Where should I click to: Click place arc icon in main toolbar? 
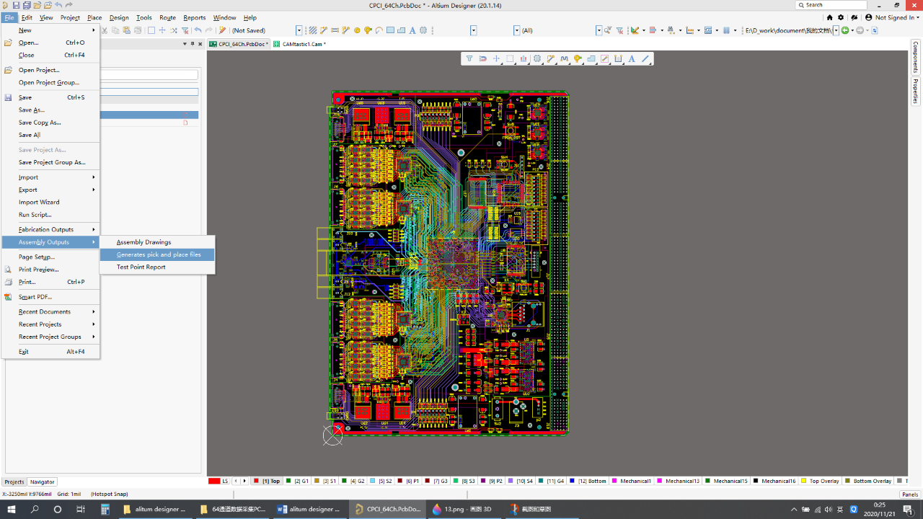click(x=379, y=30)
